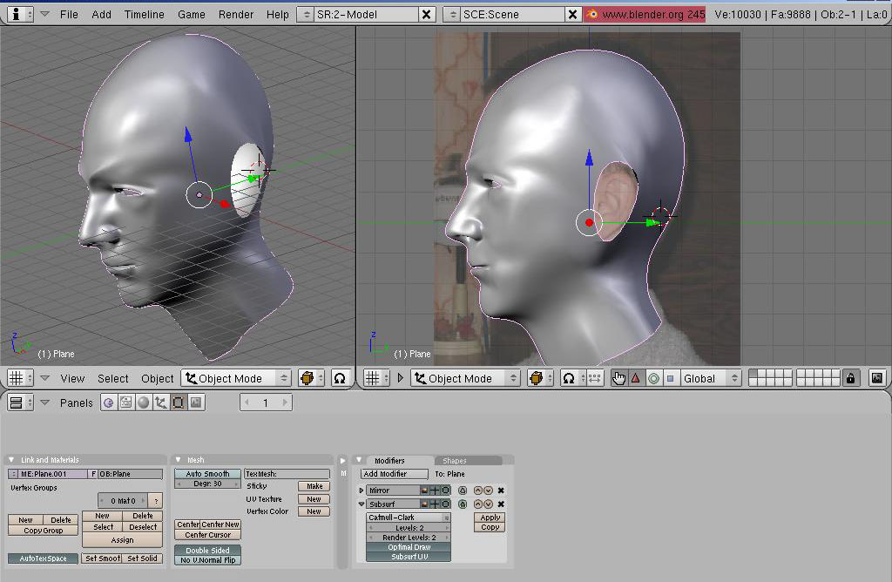Expand the collapsed Mirror modifier

362,491
